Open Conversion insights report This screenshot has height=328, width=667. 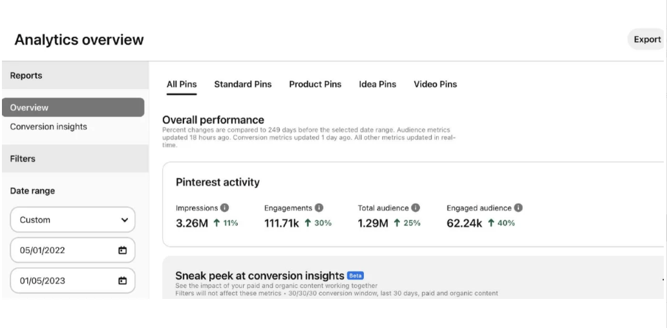click(48, 127)
